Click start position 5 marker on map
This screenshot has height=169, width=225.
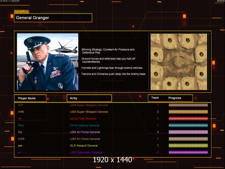pyautogui.click(x=188, y=40)
